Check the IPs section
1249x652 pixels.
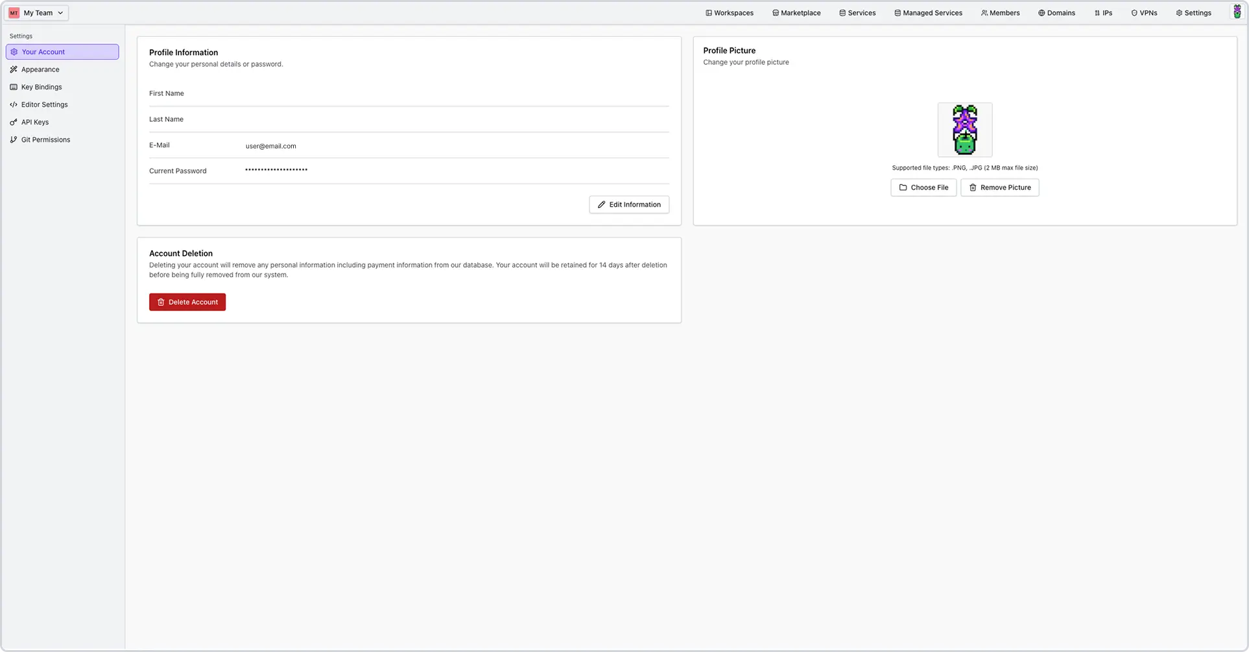point(1103,12)
